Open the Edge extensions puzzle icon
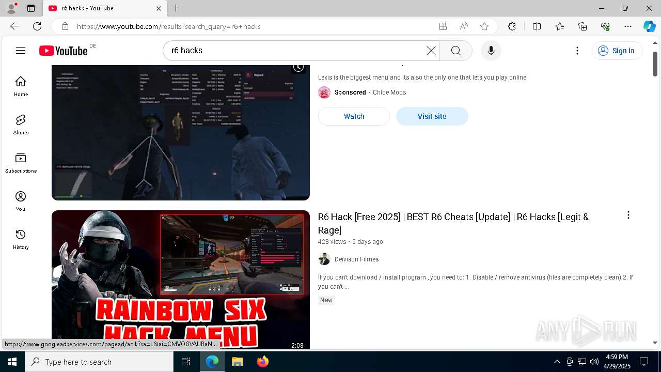The width and height of the screenshot is (661, 372). coord(512,26)
